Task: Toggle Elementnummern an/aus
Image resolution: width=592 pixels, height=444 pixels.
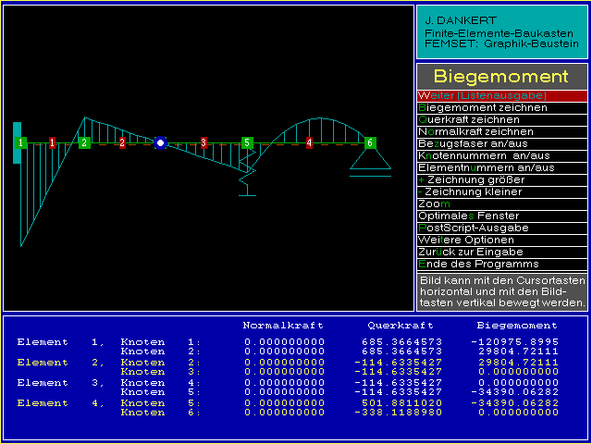Action: 501,167
